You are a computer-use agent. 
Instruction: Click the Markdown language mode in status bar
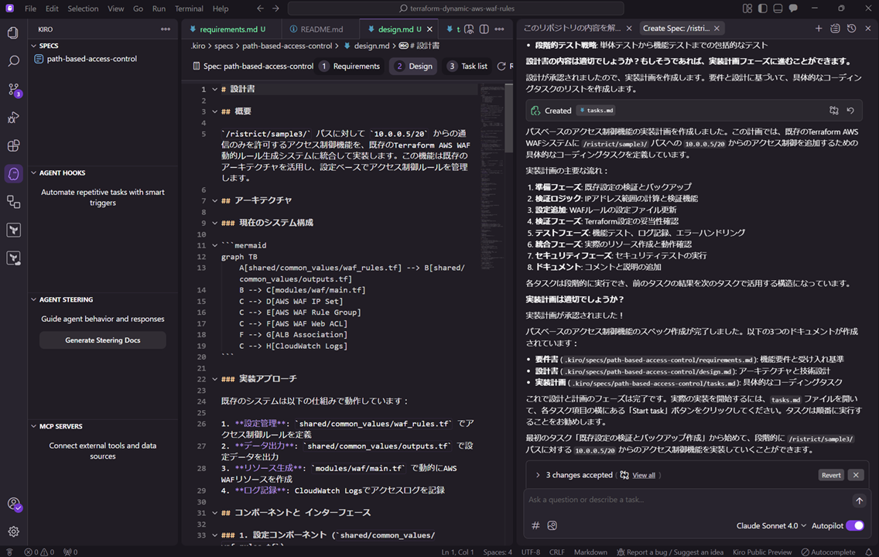590,552
